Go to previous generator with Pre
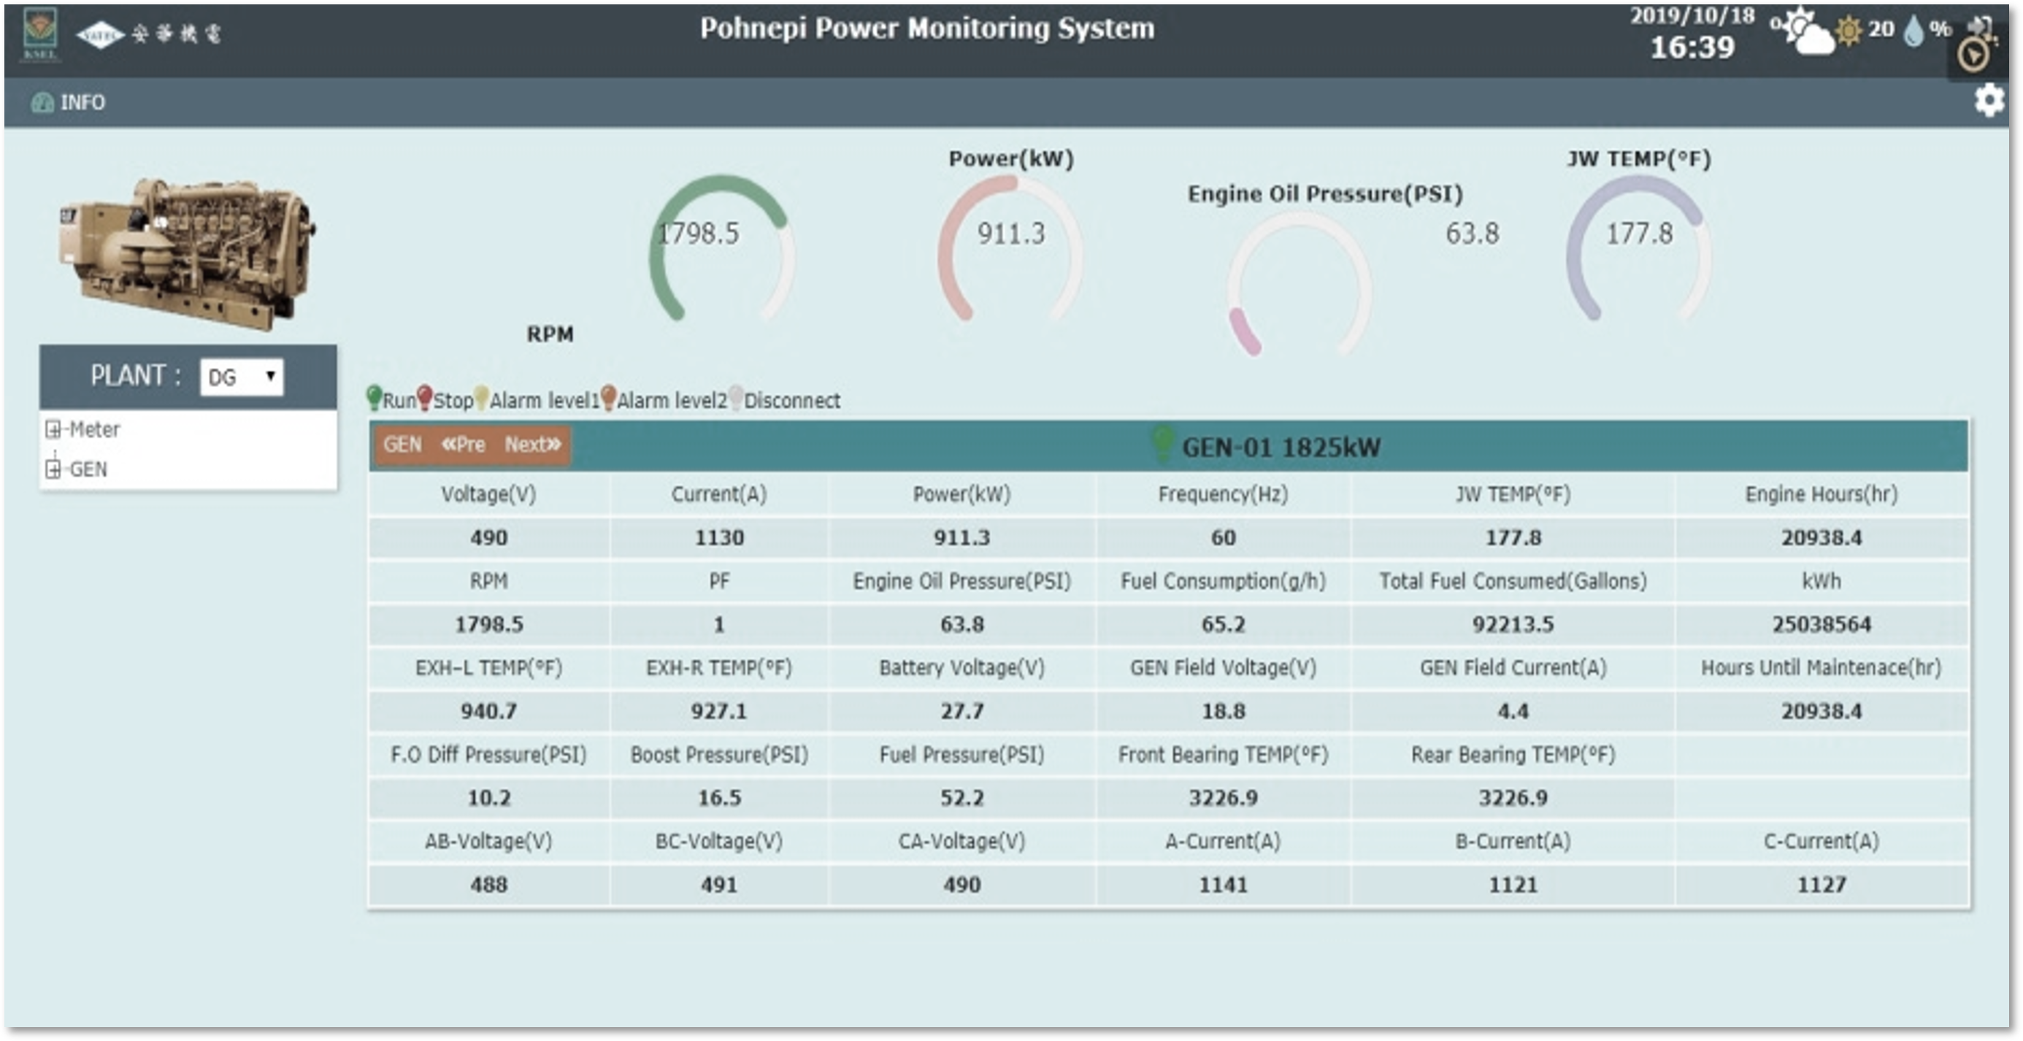 464,445
